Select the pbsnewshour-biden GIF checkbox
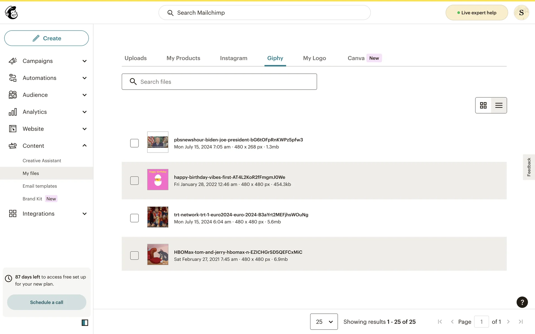Viewport: 535px width, 334px height. [134, 143]
